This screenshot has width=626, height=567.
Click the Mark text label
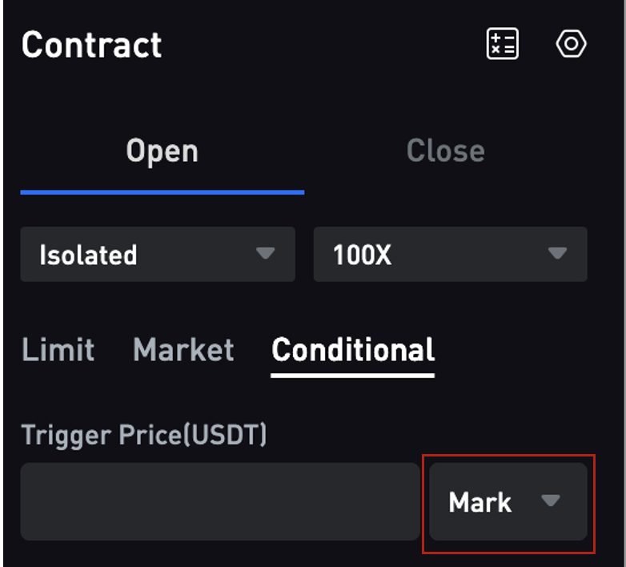coord(480,502)
